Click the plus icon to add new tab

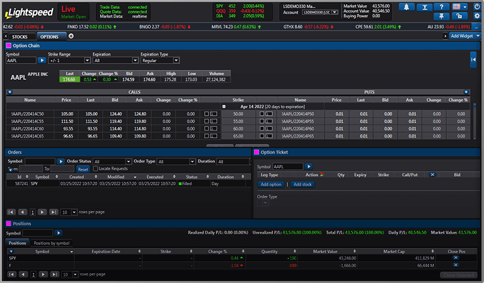71,36
